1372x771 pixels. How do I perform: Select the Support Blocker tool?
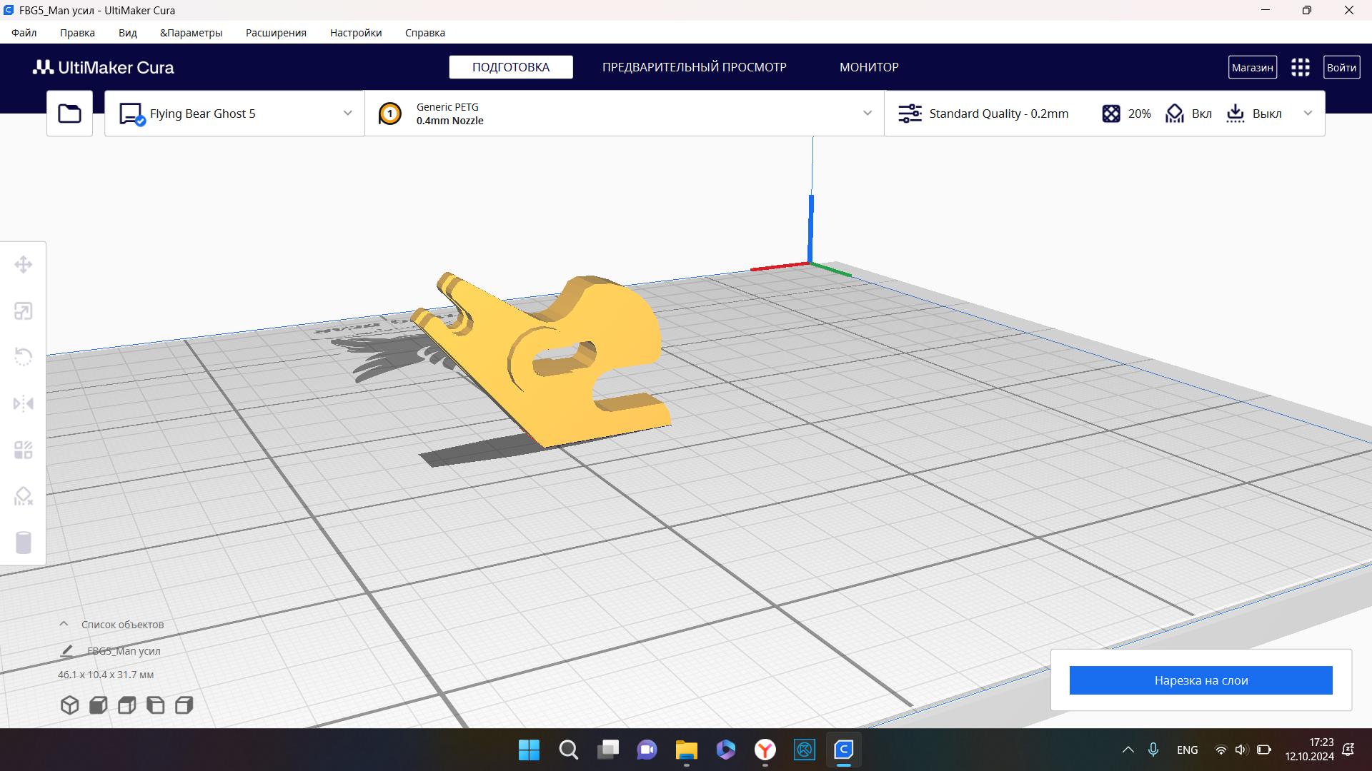click(x=23, y=496)
